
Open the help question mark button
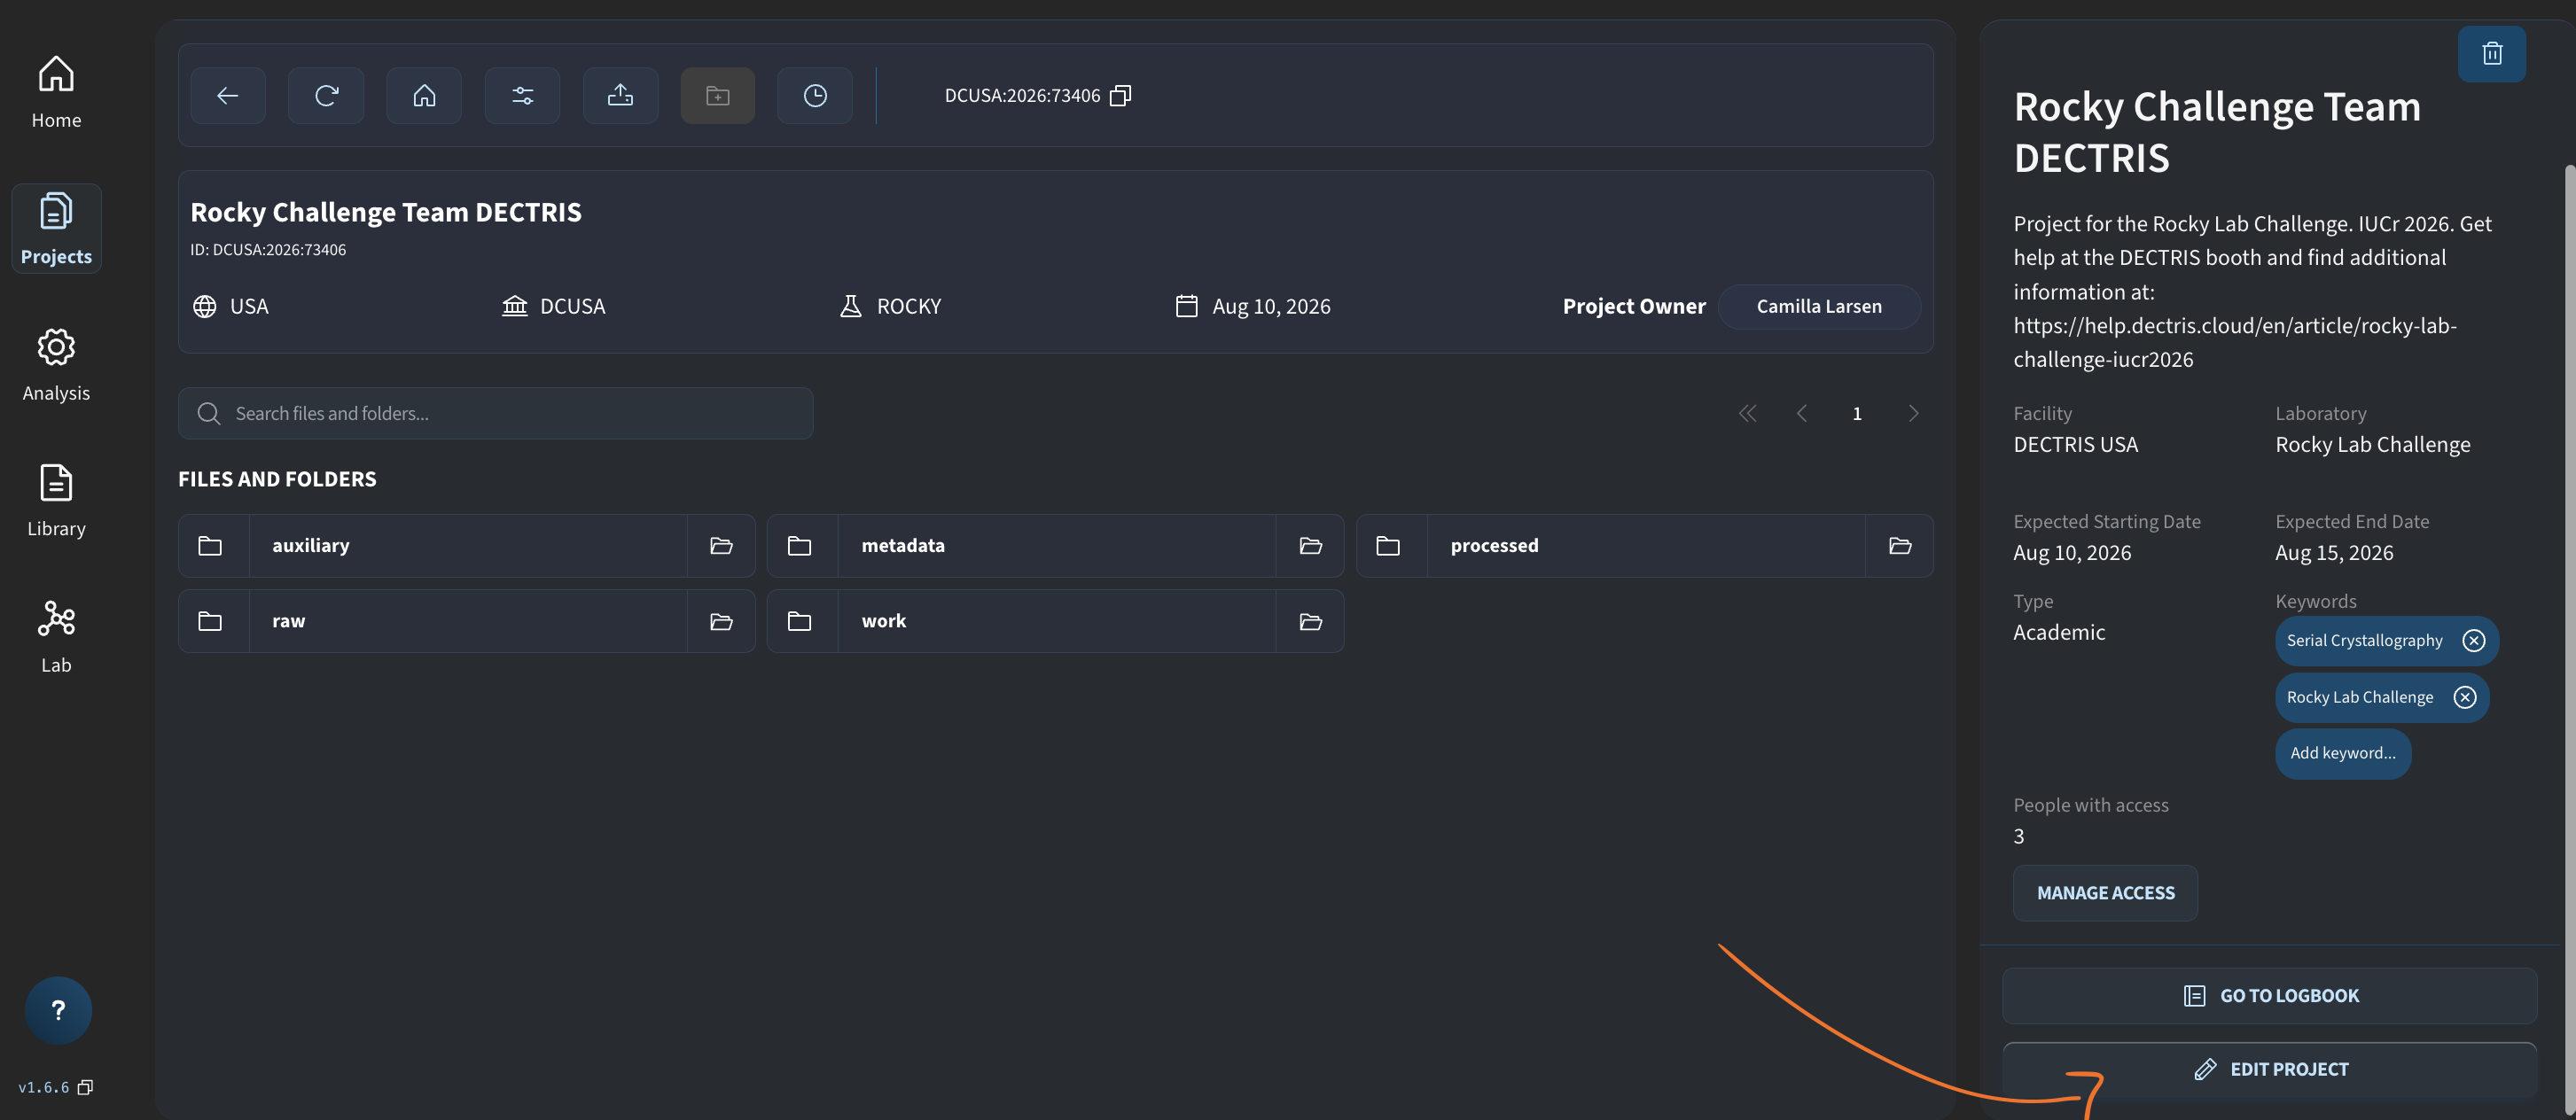coord(58,1010)
